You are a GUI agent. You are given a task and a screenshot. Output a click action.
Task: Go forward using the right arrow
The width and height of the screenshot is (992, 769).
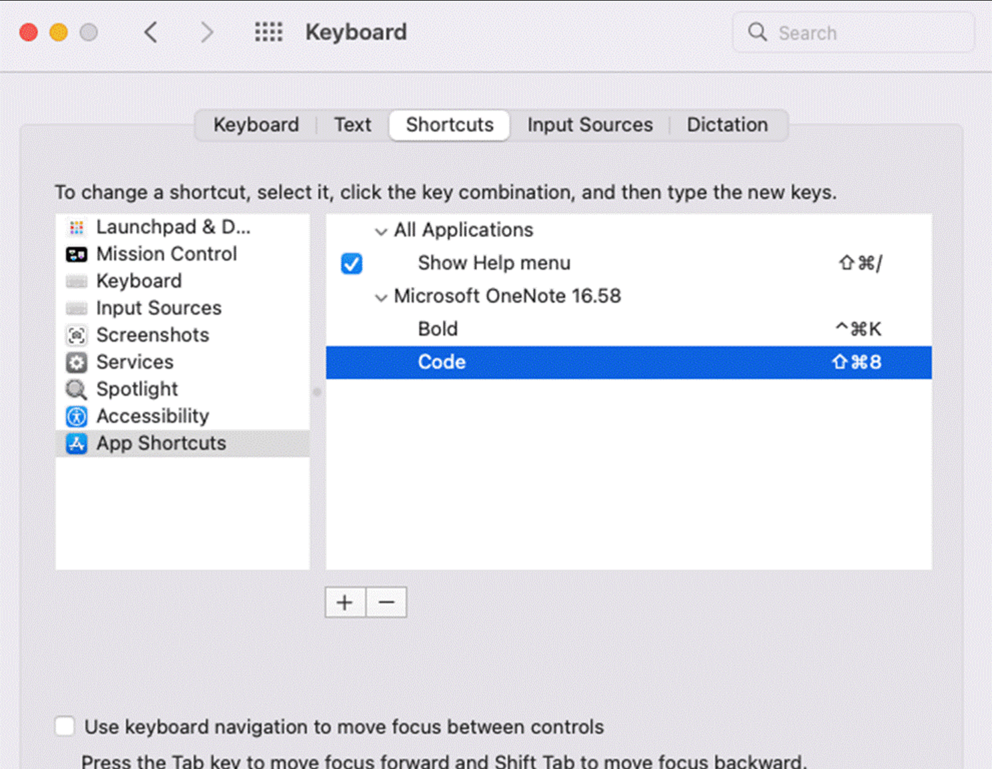point(207,32)
